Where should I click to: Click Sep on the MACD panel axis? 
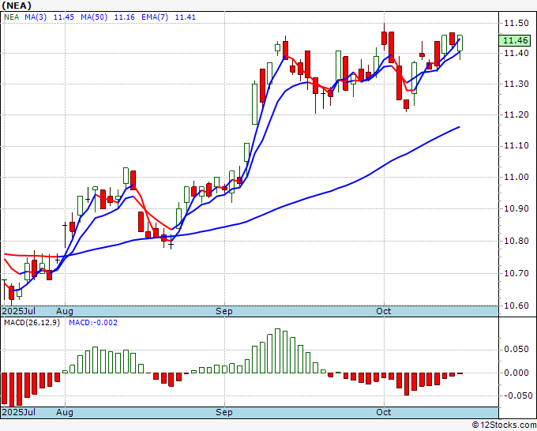(x=224, y=412)
